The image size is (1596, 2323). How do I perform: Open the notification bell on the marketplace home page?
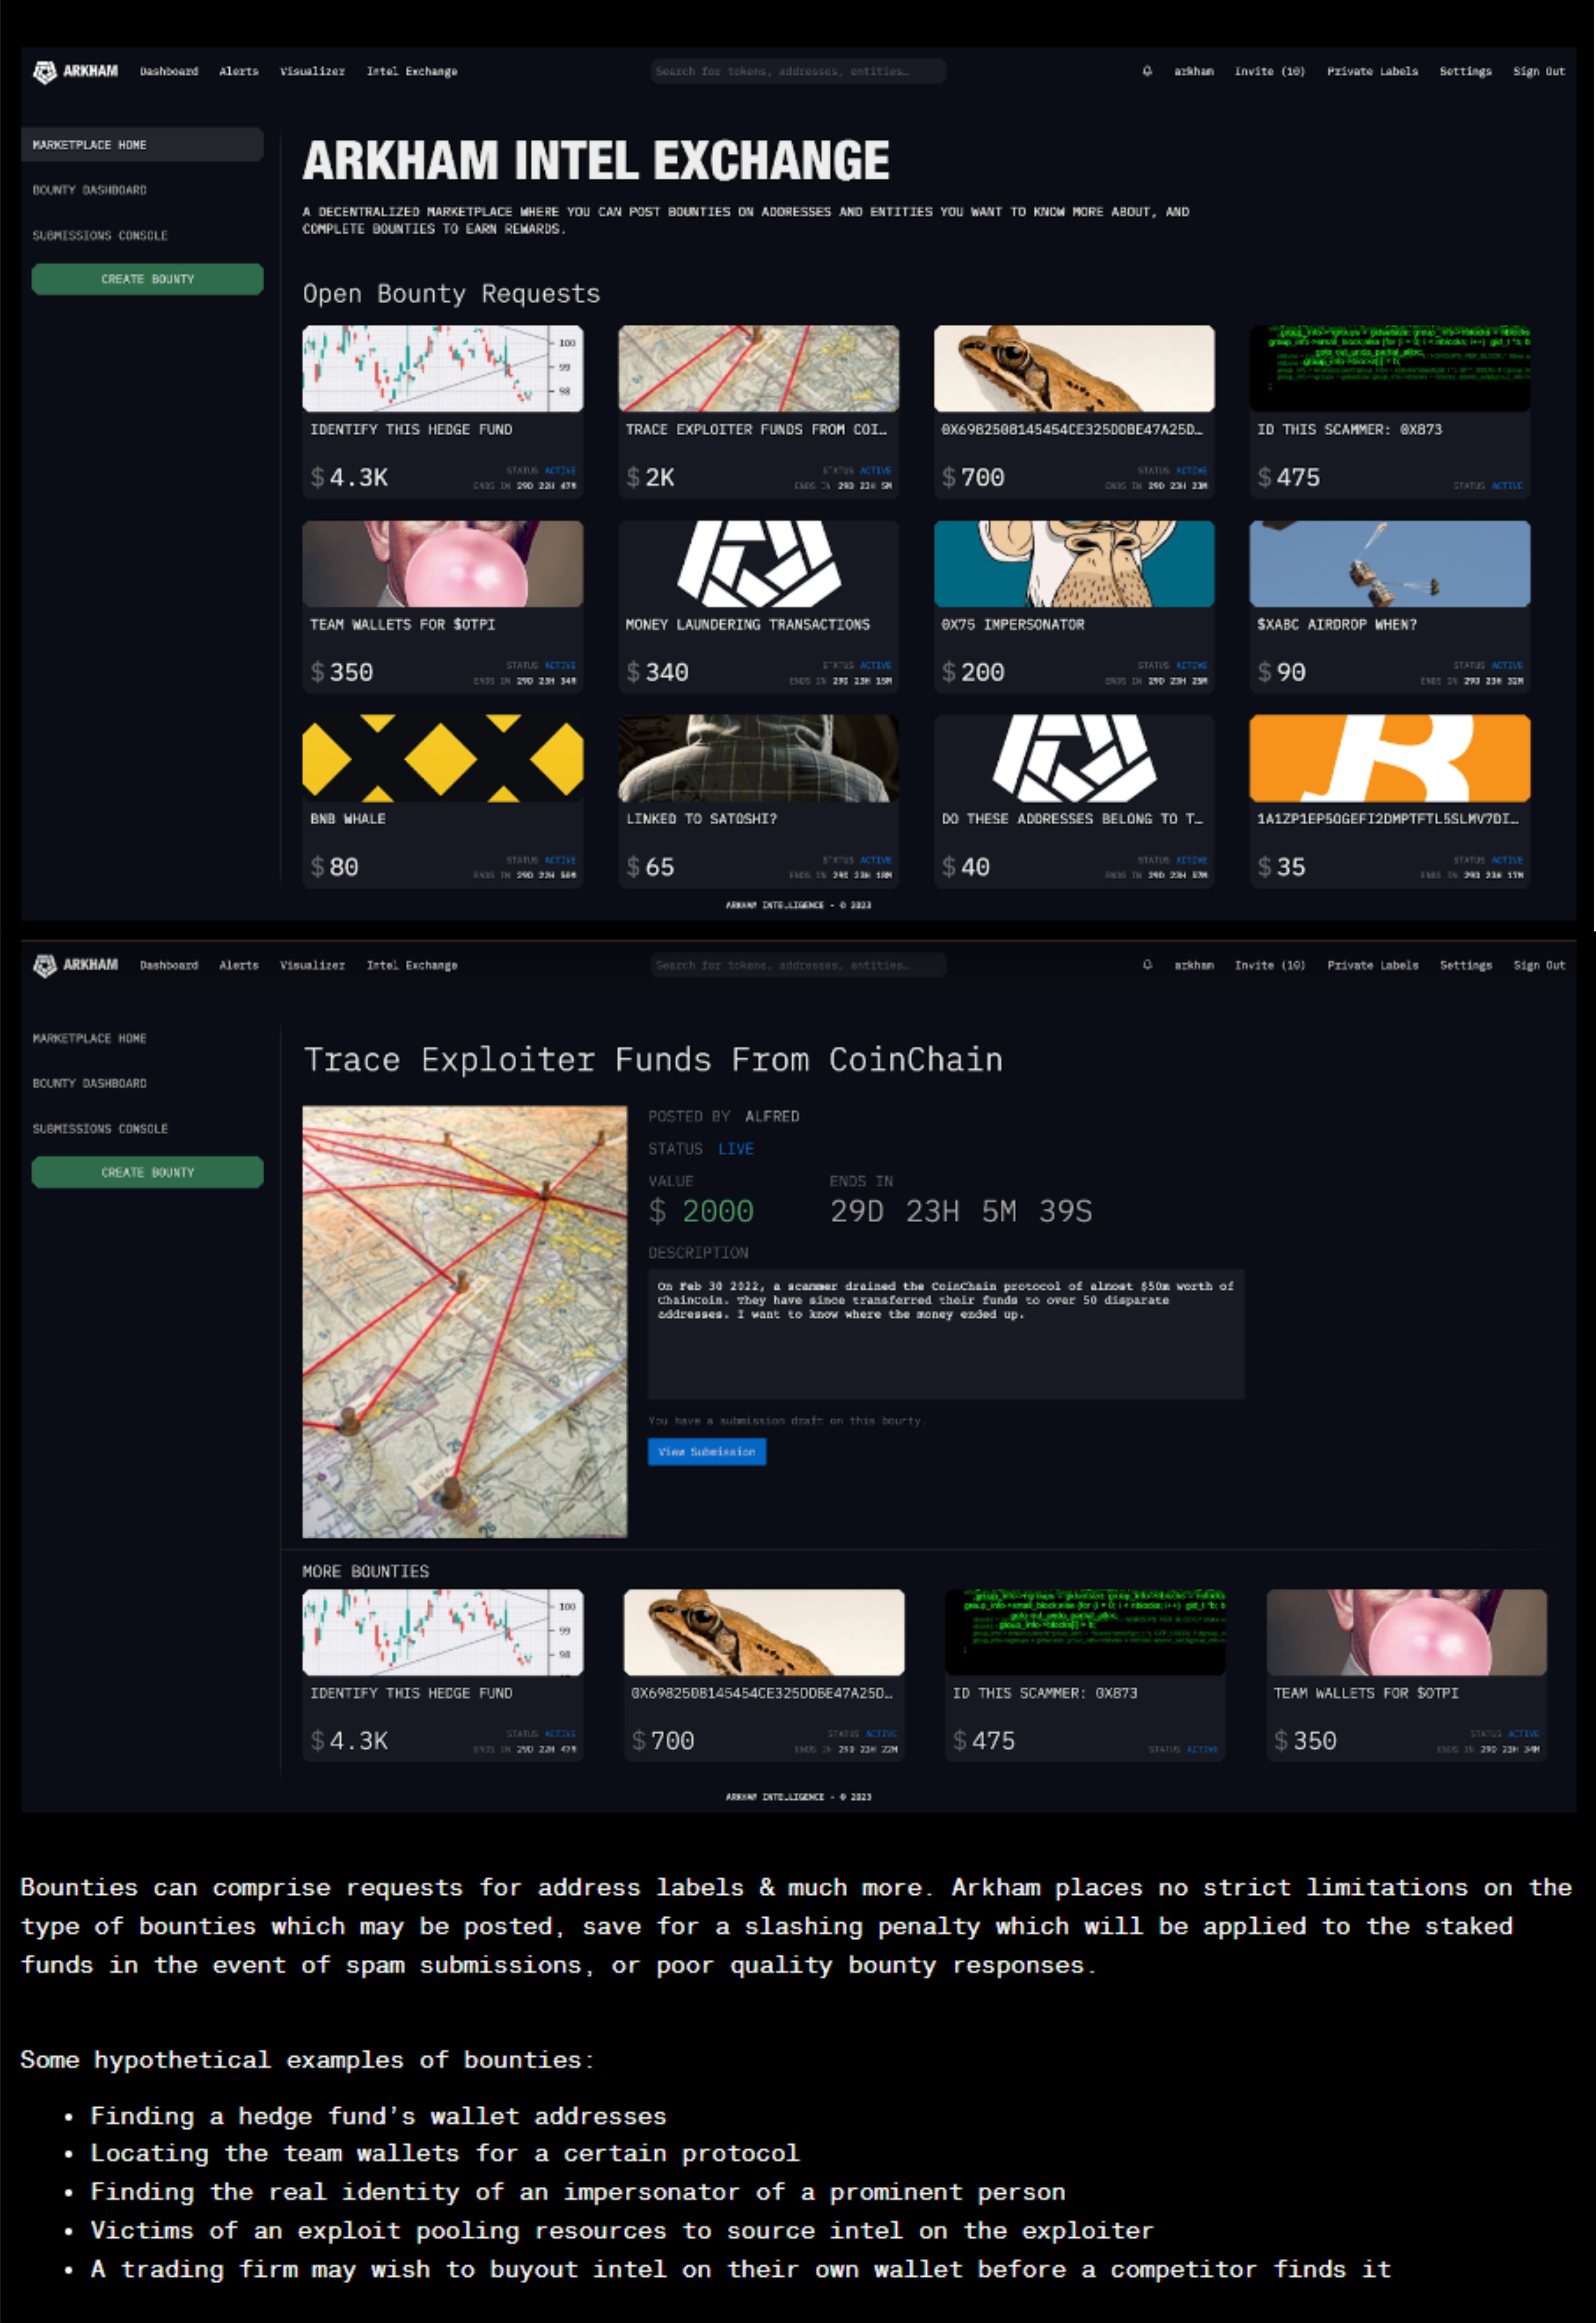1147,71
